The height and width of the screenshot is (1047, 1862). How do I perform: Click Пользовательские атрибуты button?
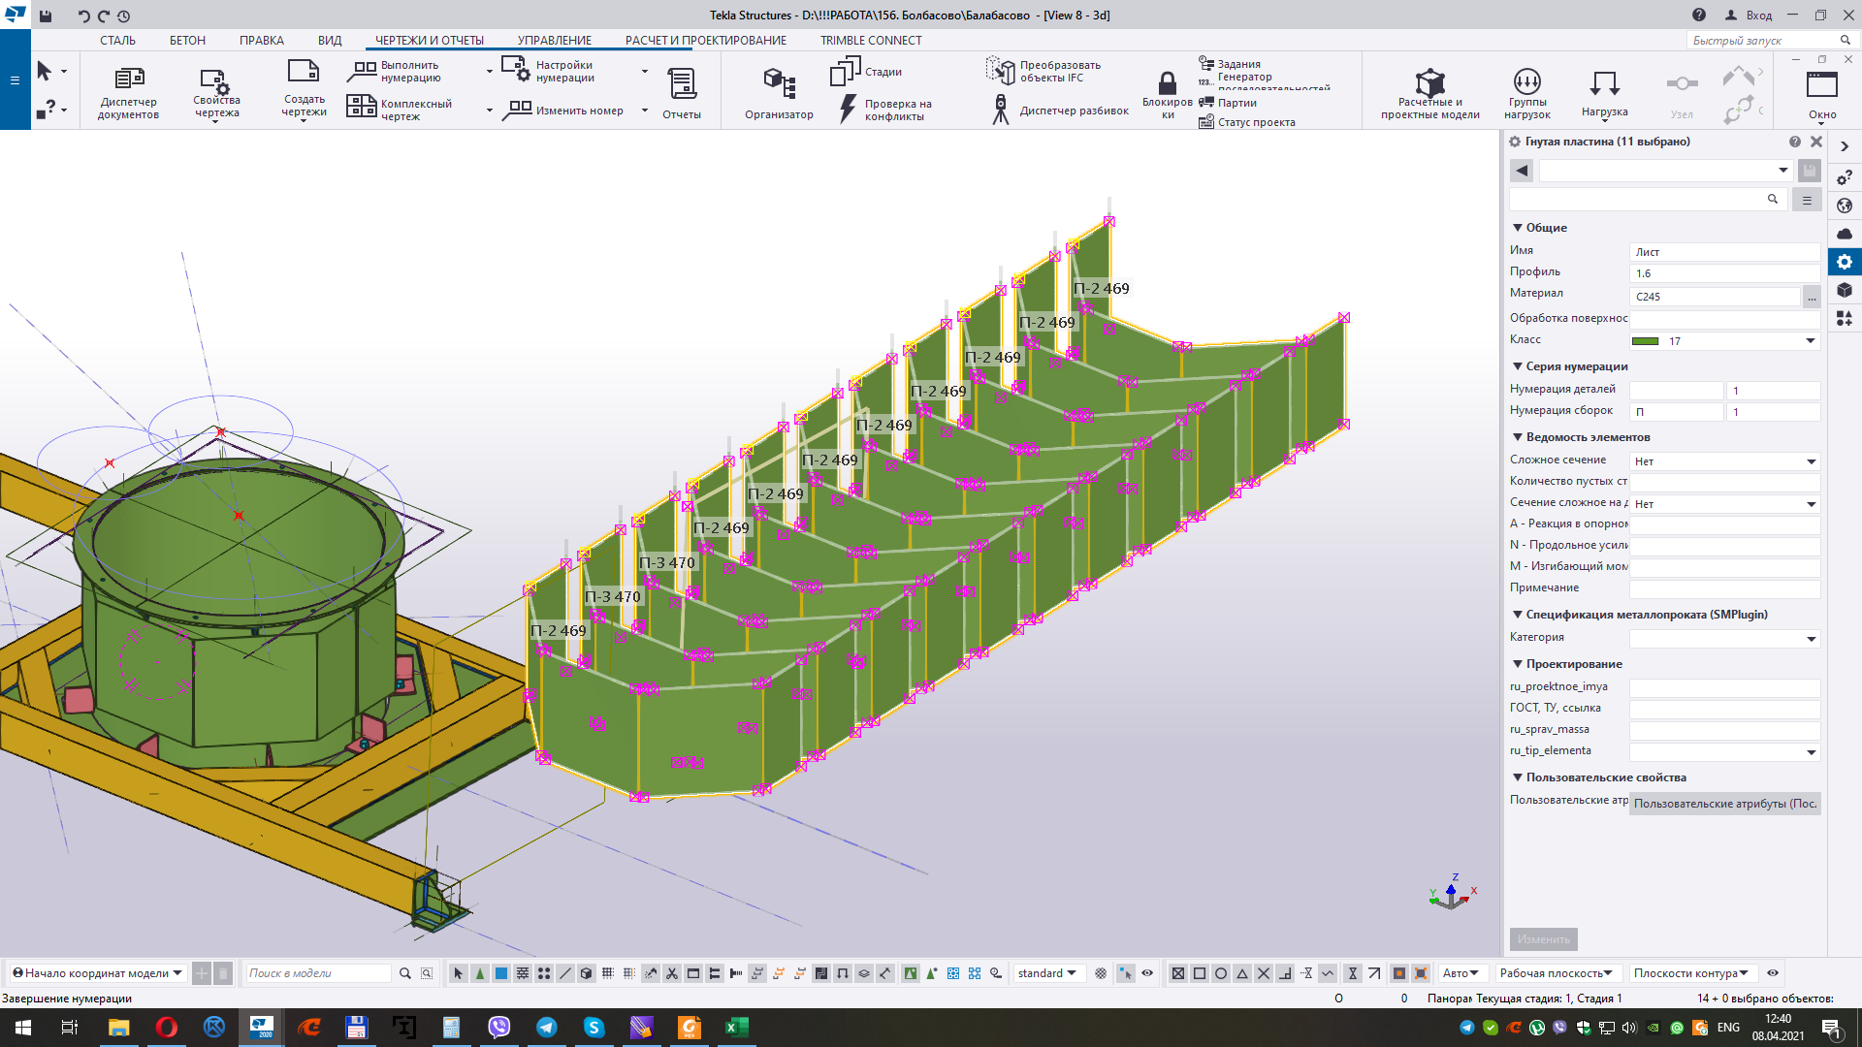tap(1724, 804)
